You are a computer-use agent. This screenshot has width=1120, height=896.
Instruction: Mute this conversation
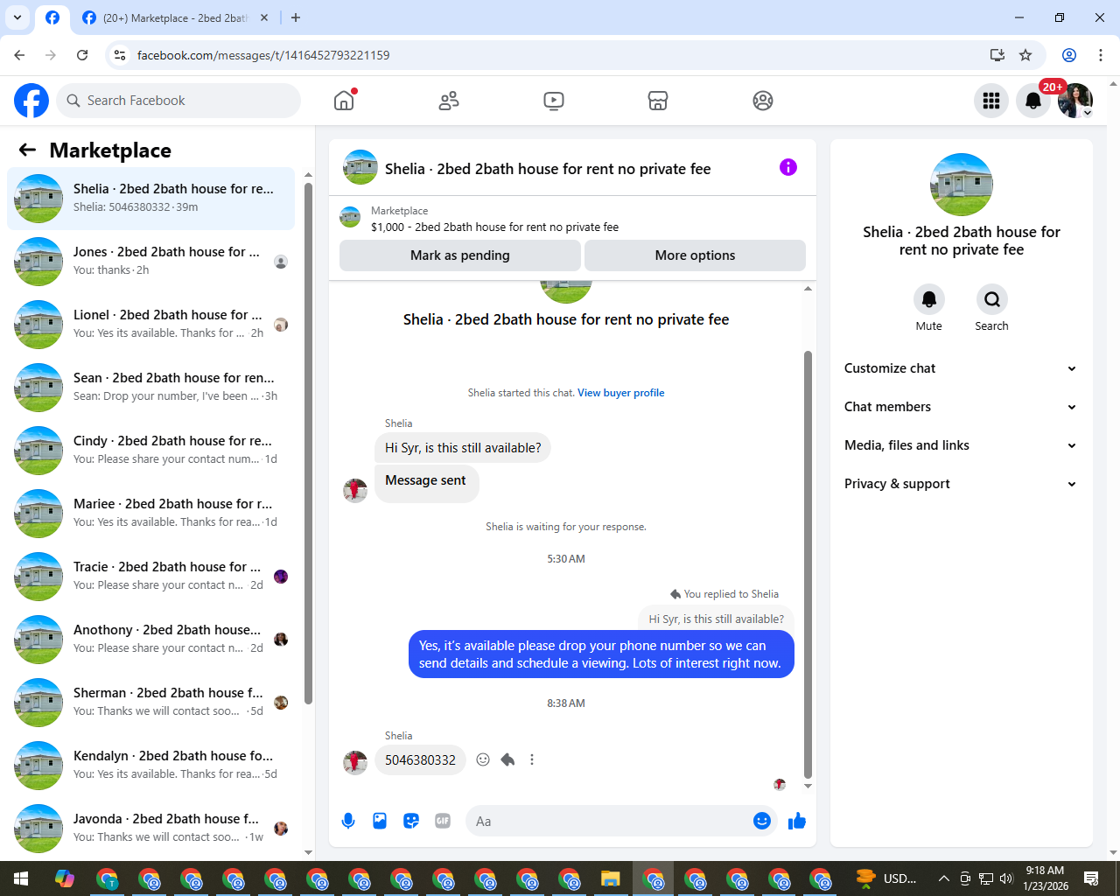click(x=929, y=299)
